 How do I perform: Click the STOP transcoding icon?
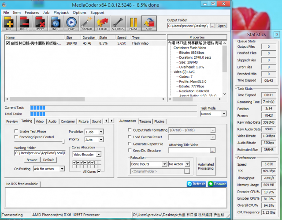pyautogui.click(x=149, y=23)
